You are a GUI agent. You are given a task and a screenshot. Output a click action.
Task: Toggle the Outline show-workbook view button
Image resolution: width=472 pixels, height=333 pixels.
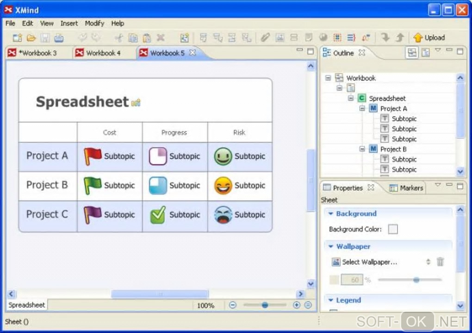(x=412, y=53)
